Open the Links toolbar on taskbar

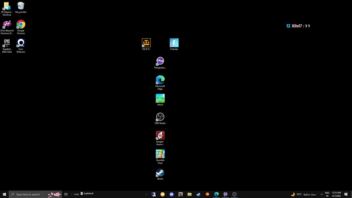(76, 194)
